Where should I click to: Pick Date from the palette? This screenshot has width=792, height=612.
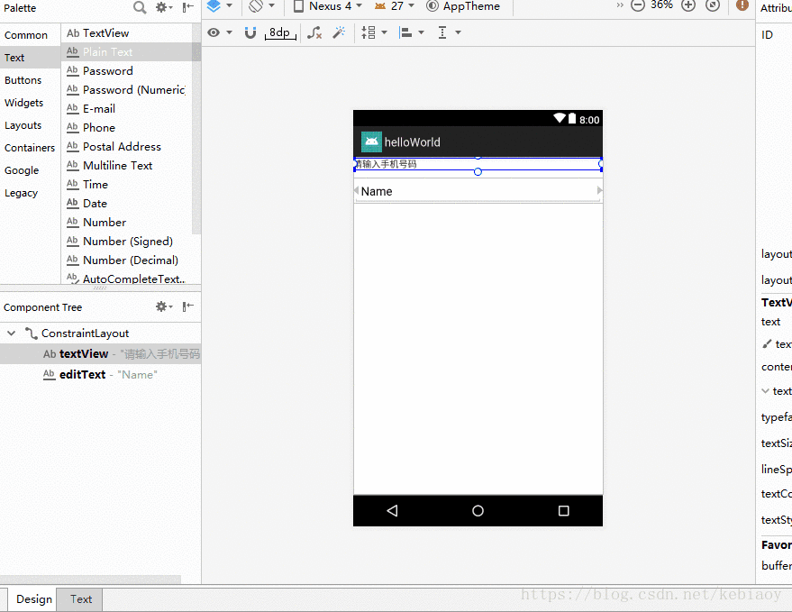coord(126,204)
